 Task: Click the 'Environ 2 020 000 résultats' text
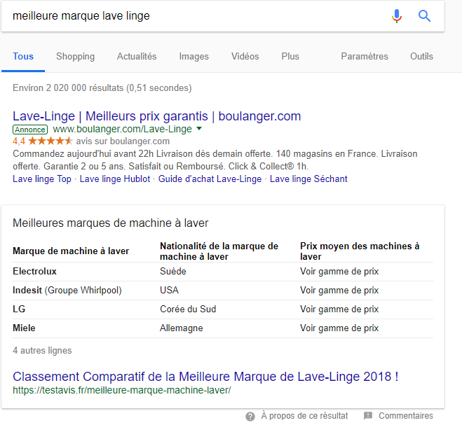[x=102, y=88]
